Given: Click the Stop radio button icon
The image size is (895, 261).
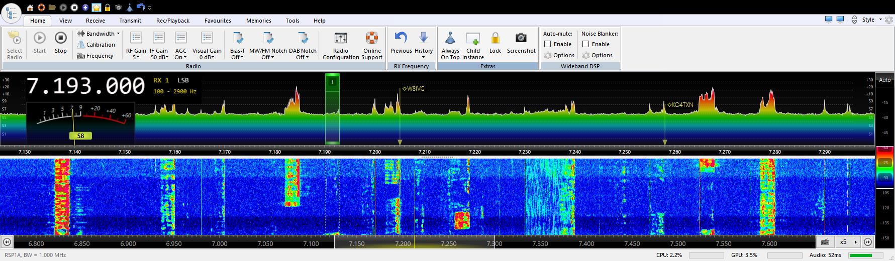Looking at the screenshot, I should (x=60, y=39).
